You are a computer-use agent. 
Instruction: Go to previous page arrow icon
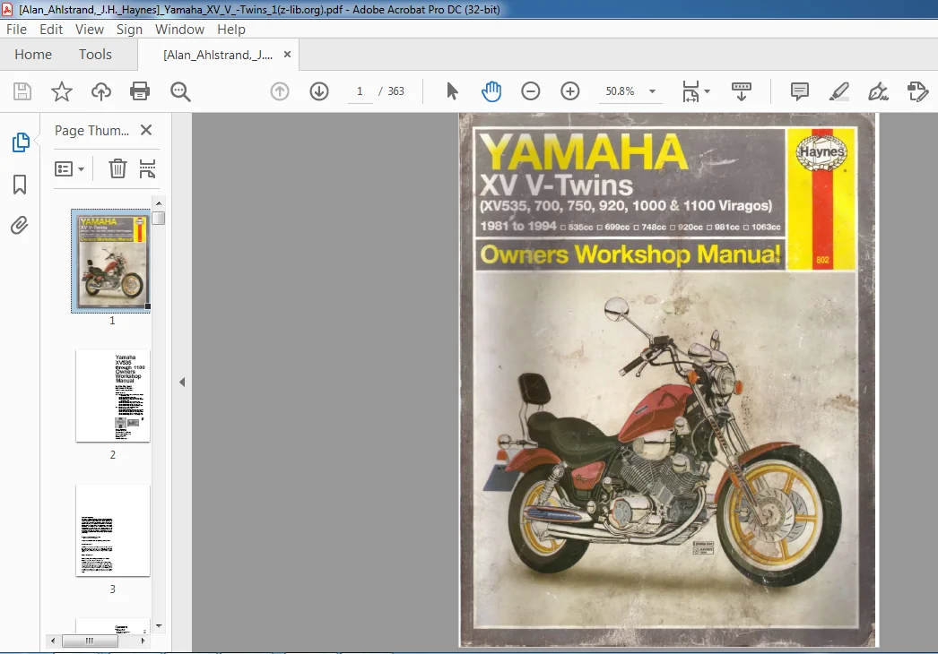[x=280, y=91]
